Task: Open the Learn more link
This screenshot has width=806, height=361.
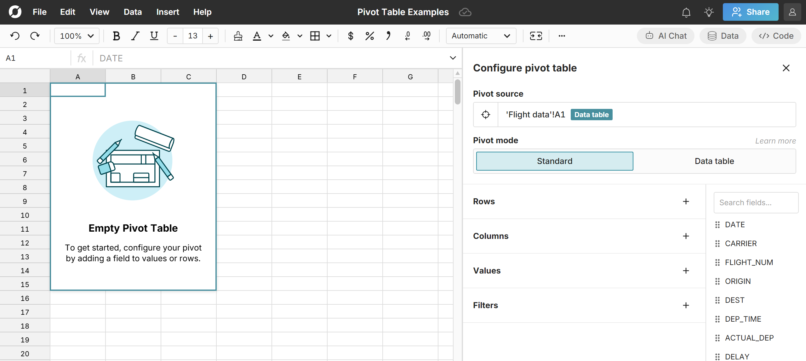Action: point(775,141)
